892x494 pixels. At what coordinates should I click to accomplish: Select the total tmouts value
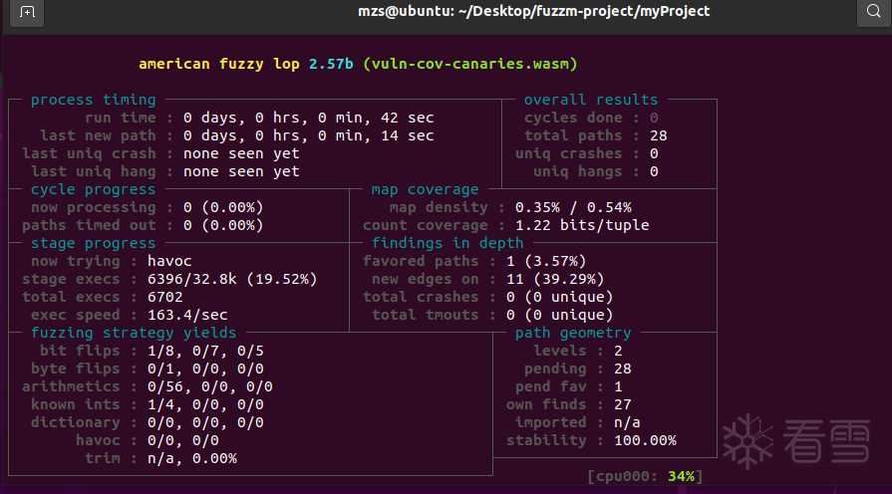560,315
